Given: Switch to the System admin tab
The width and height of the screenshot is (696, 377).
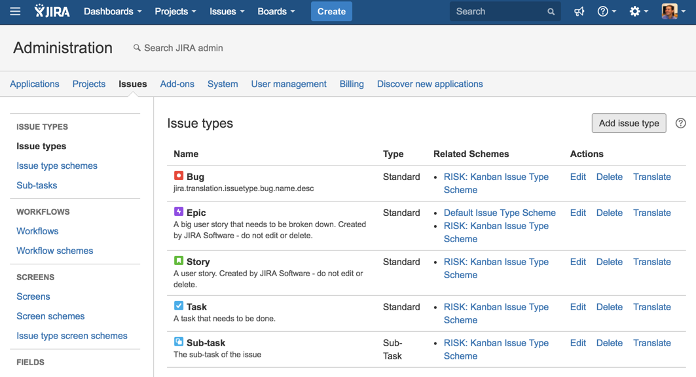Looking at the screenshot, I should pos(223,84).
